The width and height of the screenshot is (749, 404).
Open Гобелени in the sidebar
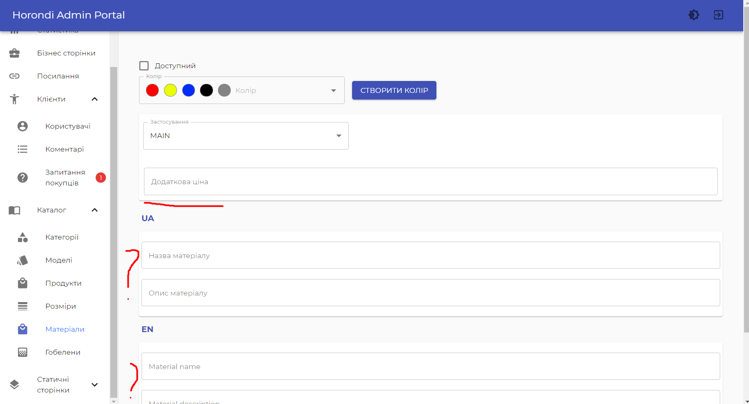click(x=63, y=352)
